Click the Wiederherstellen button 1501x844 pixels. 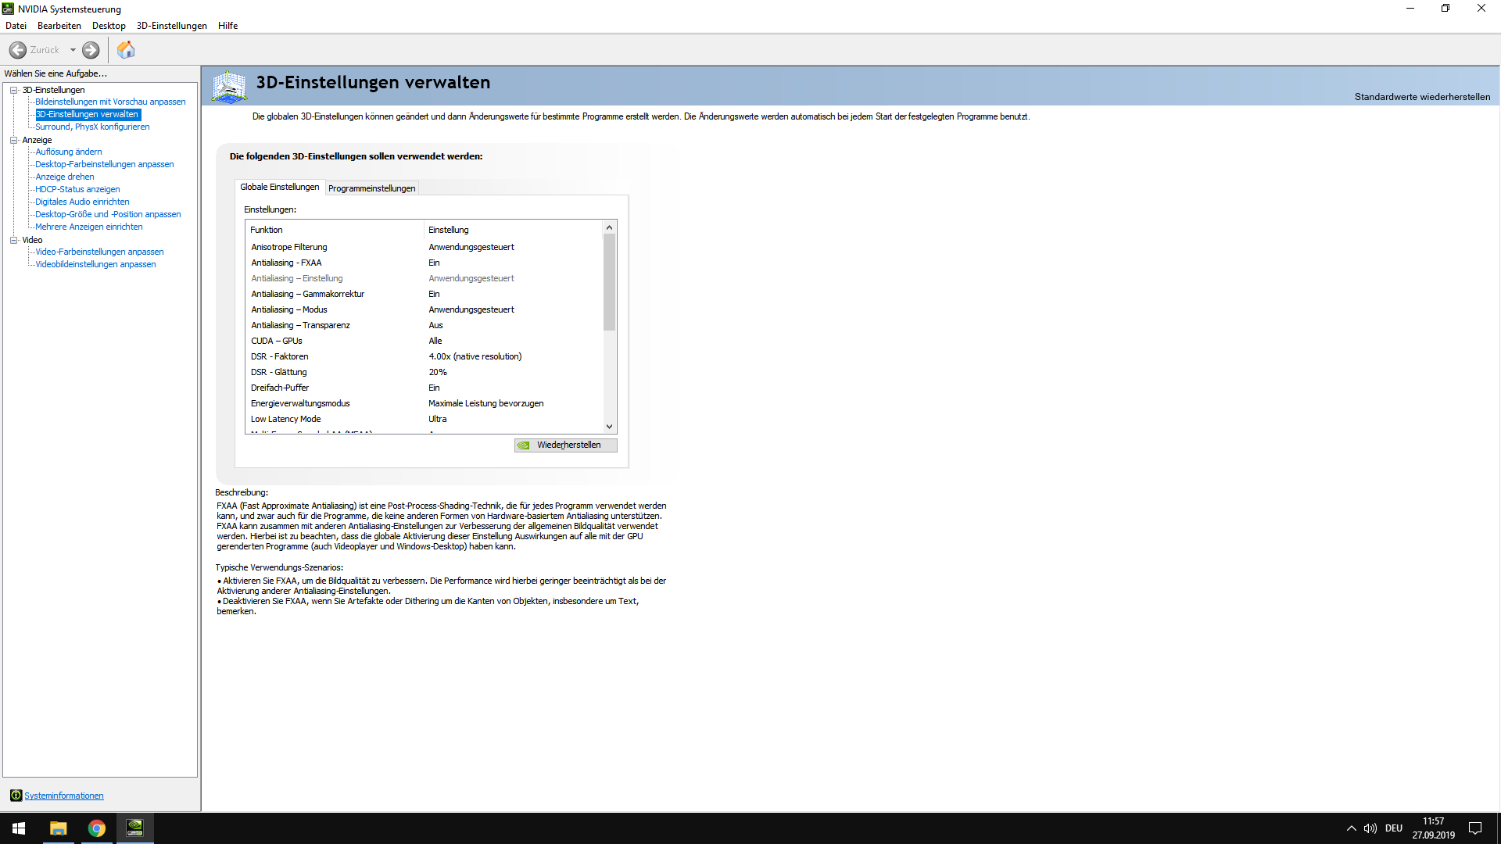(565, 445)
